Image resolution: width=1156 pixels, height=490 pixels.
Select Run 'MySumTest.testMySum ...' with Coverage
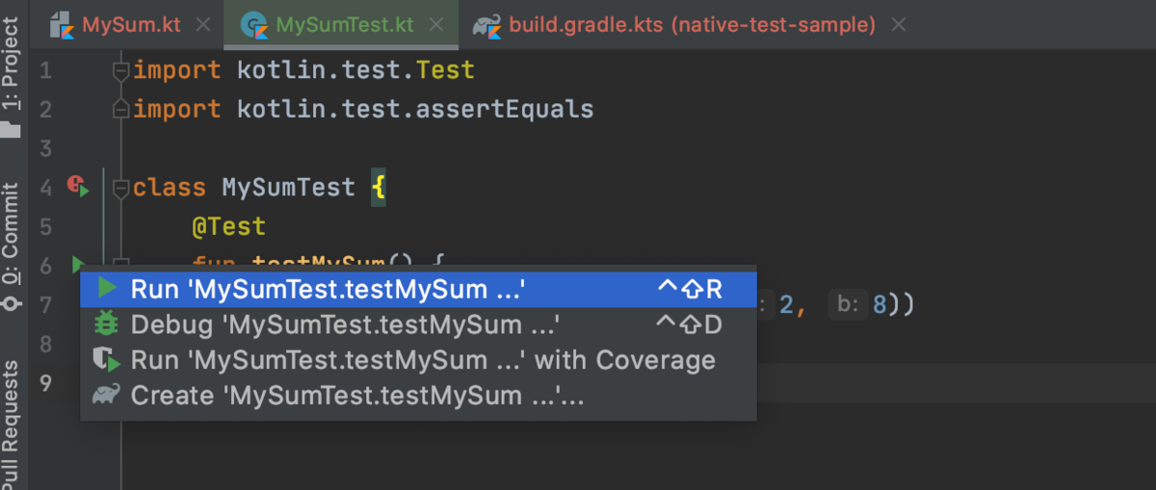point(418,360)
